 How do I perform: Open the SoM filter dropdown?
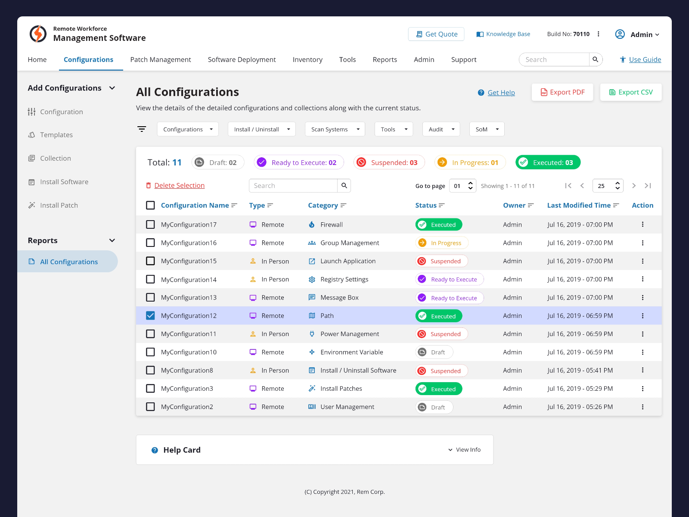coord(487,129)
